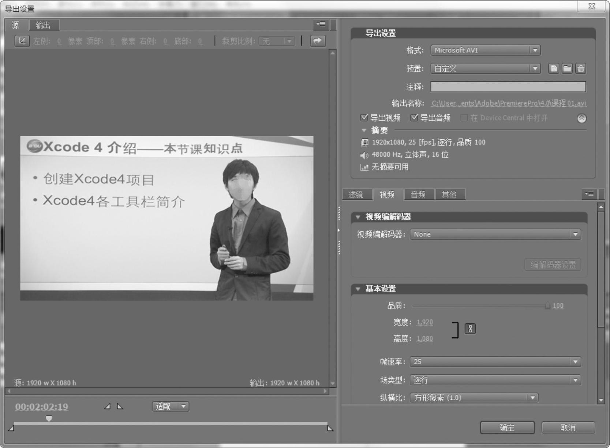Open the 裁剪比例 dropdown
The image size is (610, 448).
point(277,41)
